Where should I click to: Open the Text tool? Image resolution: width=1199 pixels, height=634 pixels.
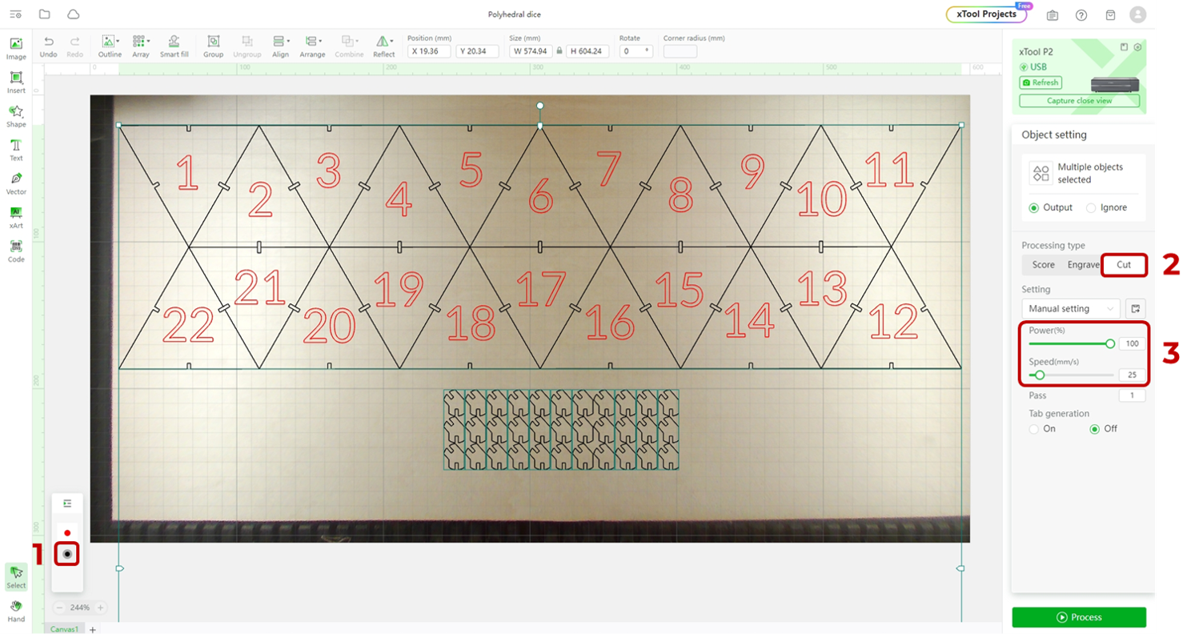(x=15, y=150)
